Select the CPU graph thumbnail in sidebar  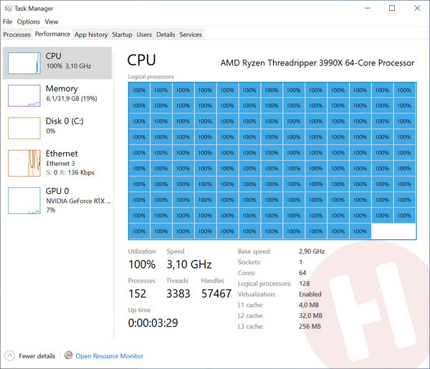click(24, 63)
